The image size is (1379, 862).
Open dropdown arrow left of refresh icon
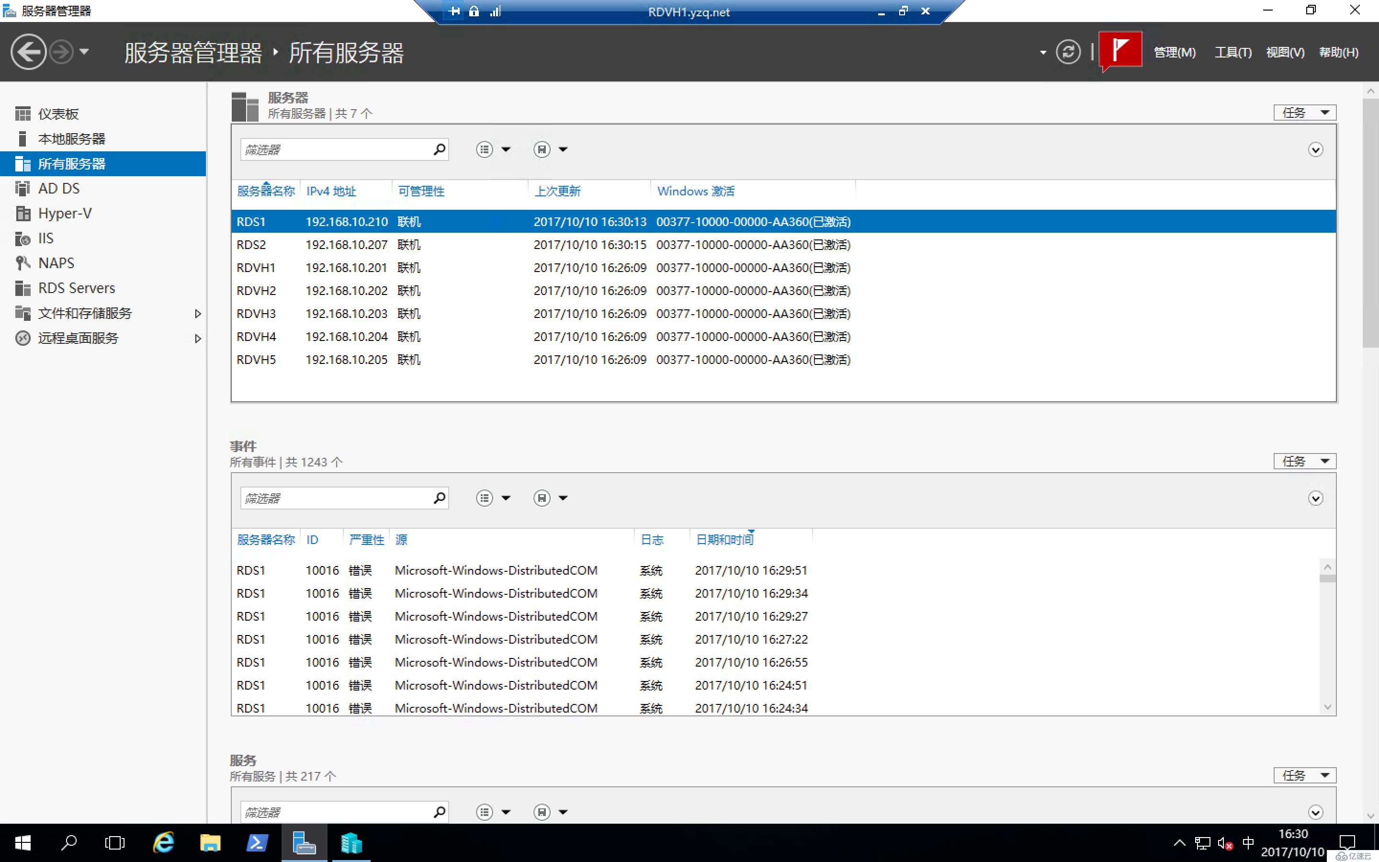[x=1043, y=53]
